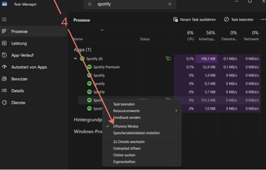Open the Prozesse sidebar page

[x=34, y=31]
